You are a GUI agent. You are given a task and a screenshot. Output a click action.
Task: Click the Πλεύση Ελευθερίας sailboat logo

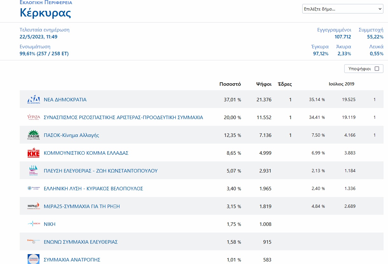(33, 171)
